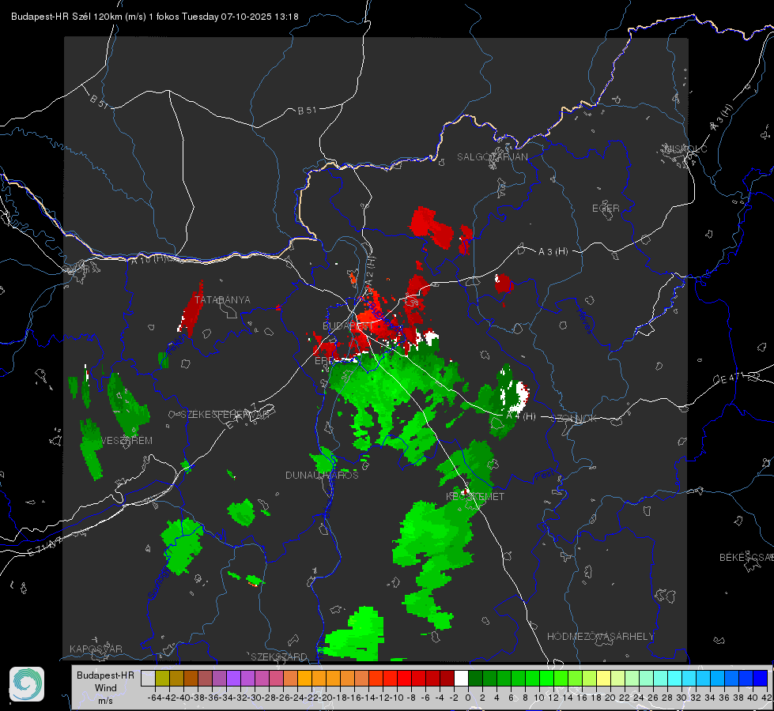Click the EGER city label
This screenshot has width=774, height=711.
click(x=606, y=209)
